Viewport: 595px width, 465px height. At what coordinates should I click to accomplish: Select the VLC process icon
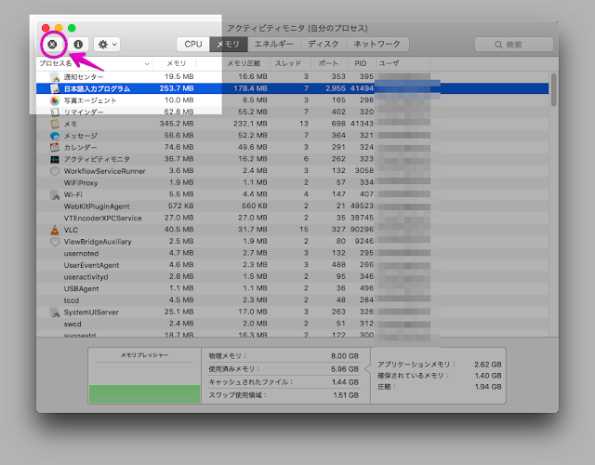55,230
